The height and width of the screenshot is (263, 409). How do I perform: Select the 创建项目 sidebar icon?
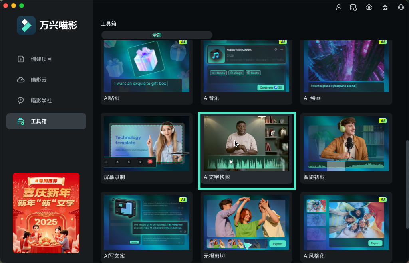point(20,59)
